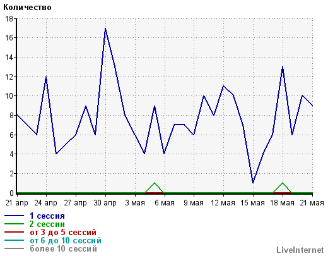Select the '1 сессия' legend label
This screenshot has height=256, width=328.
pos(47,216)
